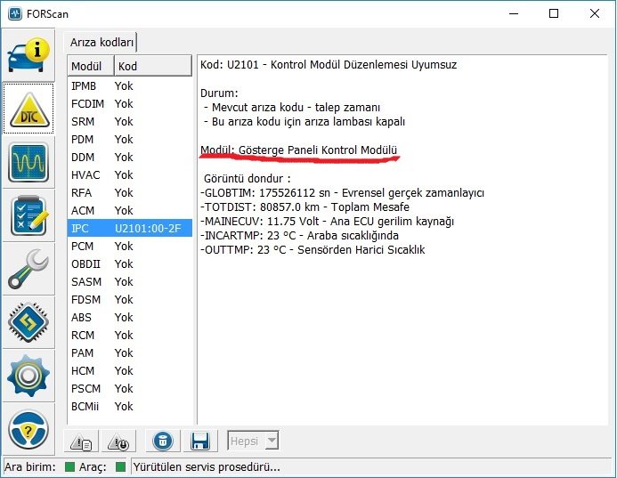Click the floppy disk save button

pos(200,441)
